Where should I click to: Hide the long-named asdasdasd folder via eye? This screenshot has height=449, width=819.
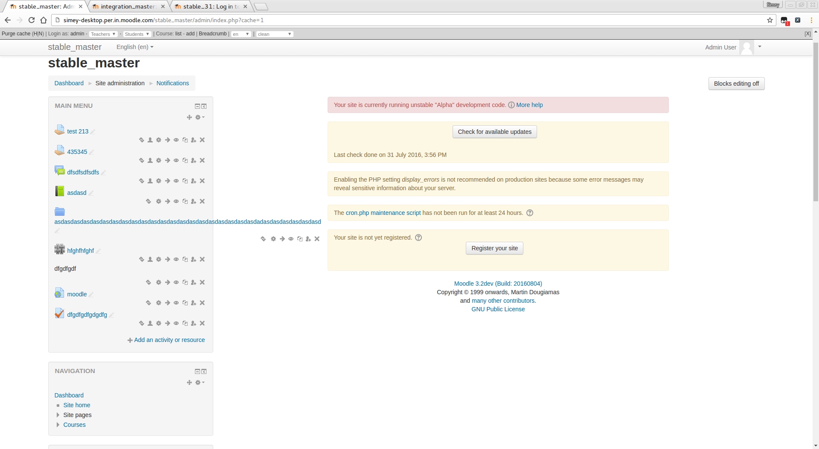point(291,239)
